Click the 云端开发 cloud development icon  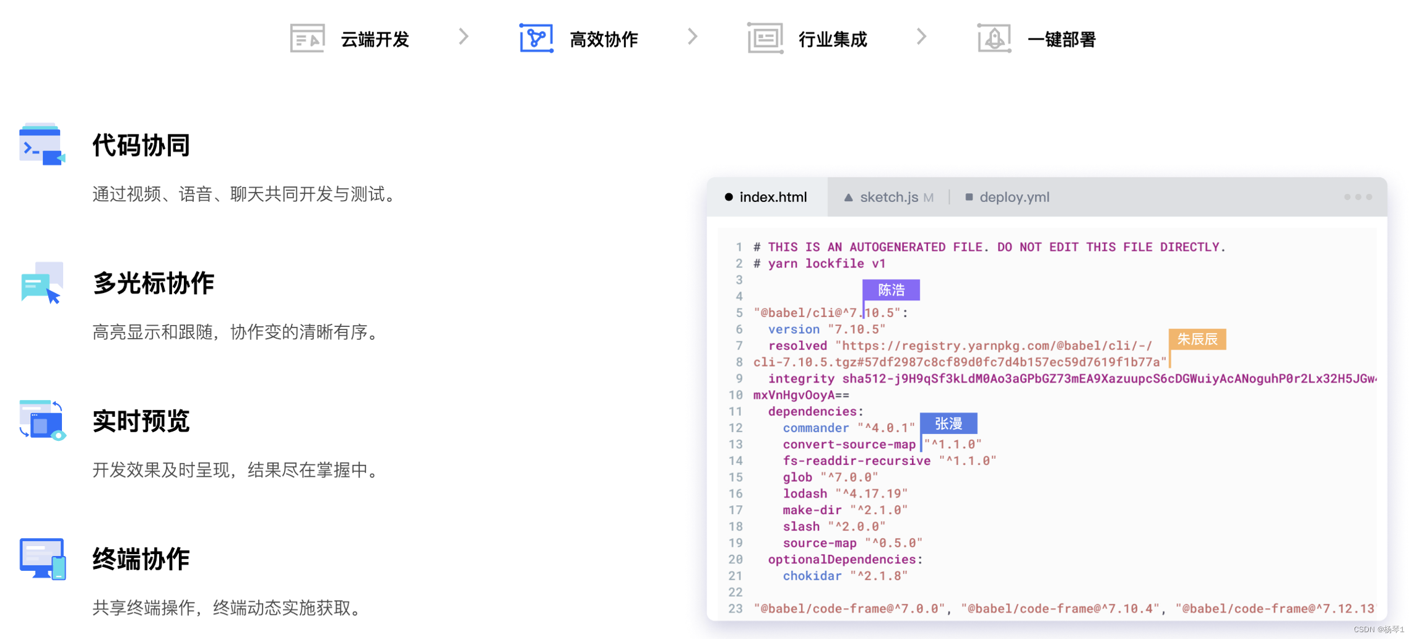(x=307, y=38)
